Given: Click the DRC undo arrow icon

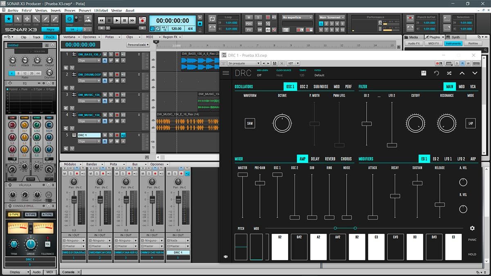Looking at the screenshot, I should 437,73.
